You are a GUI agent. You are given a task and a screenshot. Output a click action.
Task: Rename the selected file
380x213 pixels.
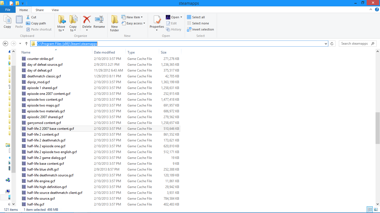click(99, 22)
